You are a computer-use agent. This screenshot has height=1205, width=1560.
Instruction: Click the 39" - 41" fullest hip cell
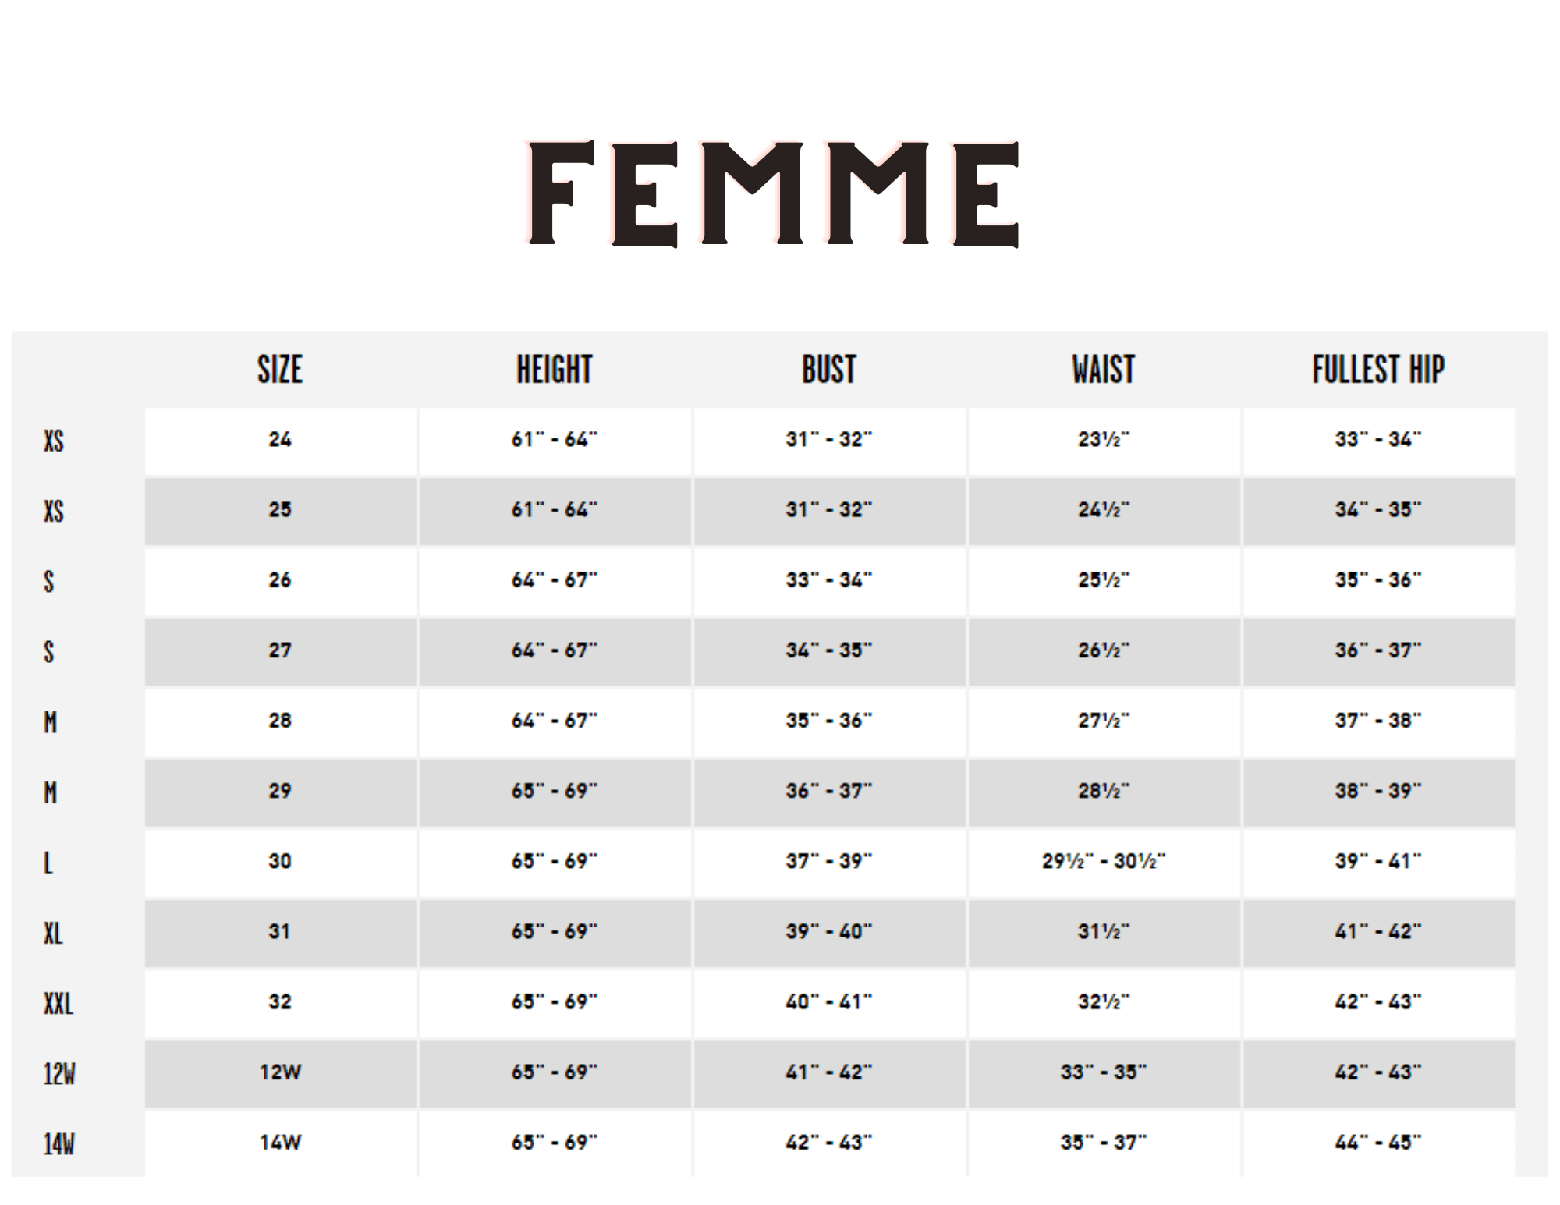1378,862
